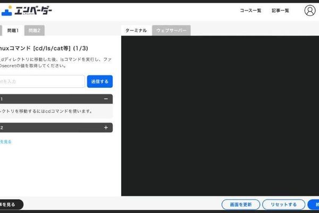
Task: Open the 記事一覧 menu item
Action: (280, 11)
